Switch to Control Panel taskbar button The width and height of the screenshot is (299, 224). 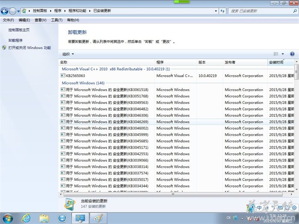80,218
